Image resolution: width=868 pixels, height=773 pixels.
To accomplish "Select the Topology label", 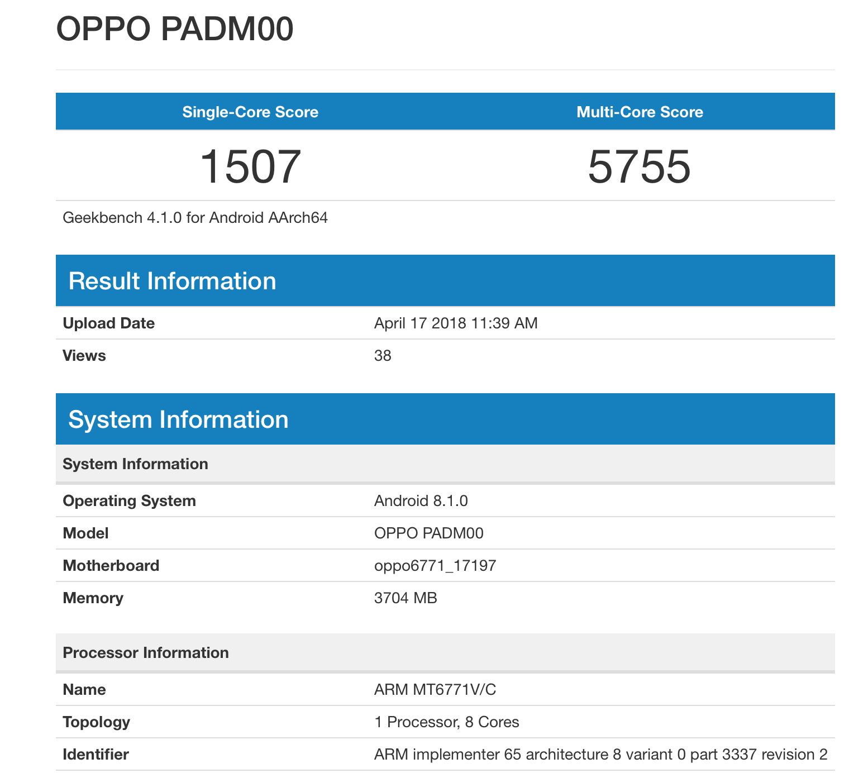I will (x=96, y=722).
